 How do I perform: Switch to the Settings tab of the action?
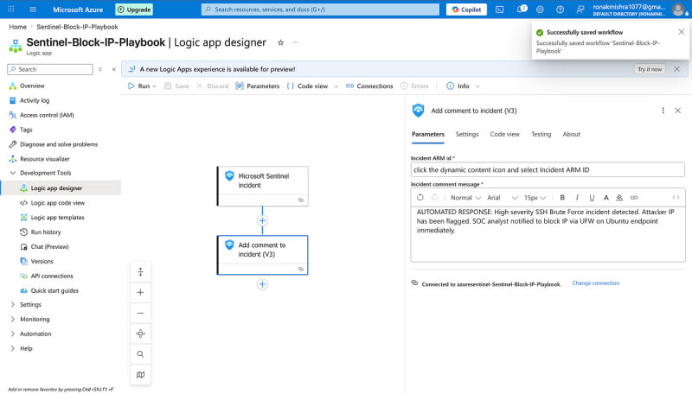click(467, 134)
